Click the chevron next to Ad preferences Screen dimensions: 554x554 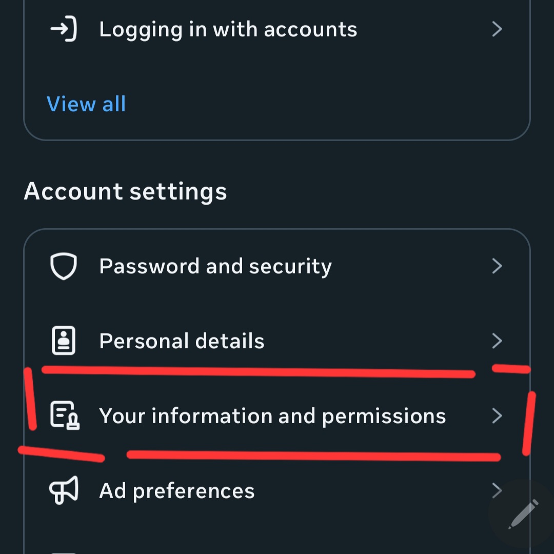(497, 490)
